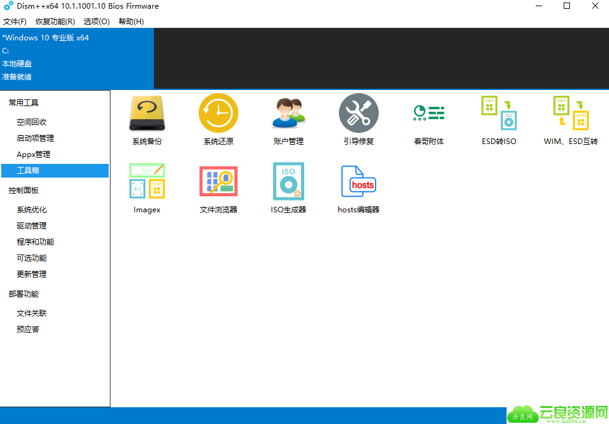609x424 pixels.
Task: Open the 恢复功能(R) menu
Action: 55,22
